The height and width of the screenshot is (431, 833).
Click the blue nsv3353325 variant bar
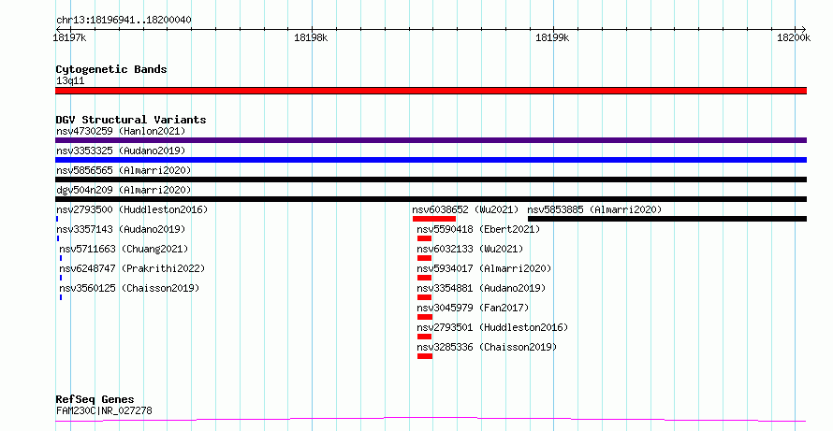pos(431,160)
